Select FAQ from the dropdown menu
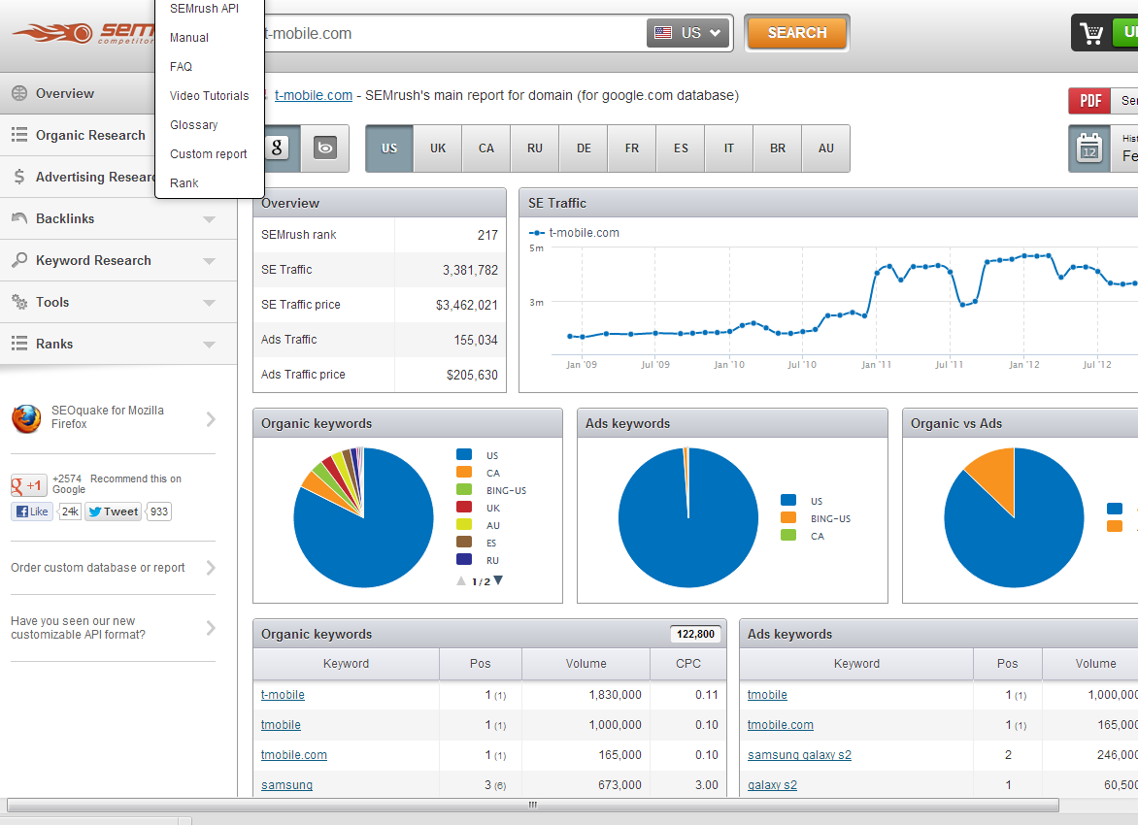 [181, 66]
